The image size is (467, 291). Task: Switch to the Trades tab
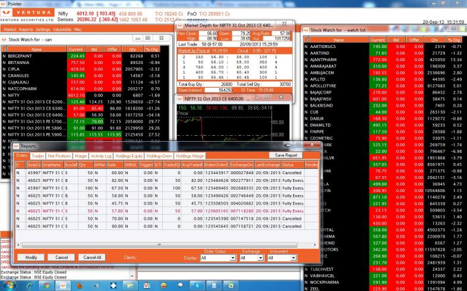point(38,156)
